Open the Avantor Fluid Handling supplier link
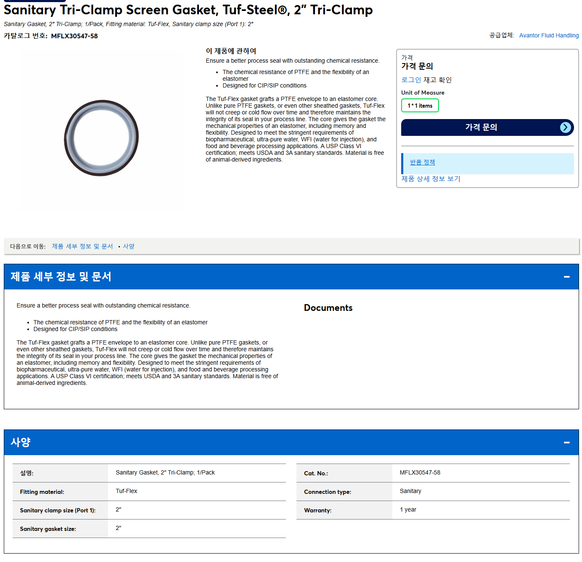The image size is (582, 562). [549, 35]
